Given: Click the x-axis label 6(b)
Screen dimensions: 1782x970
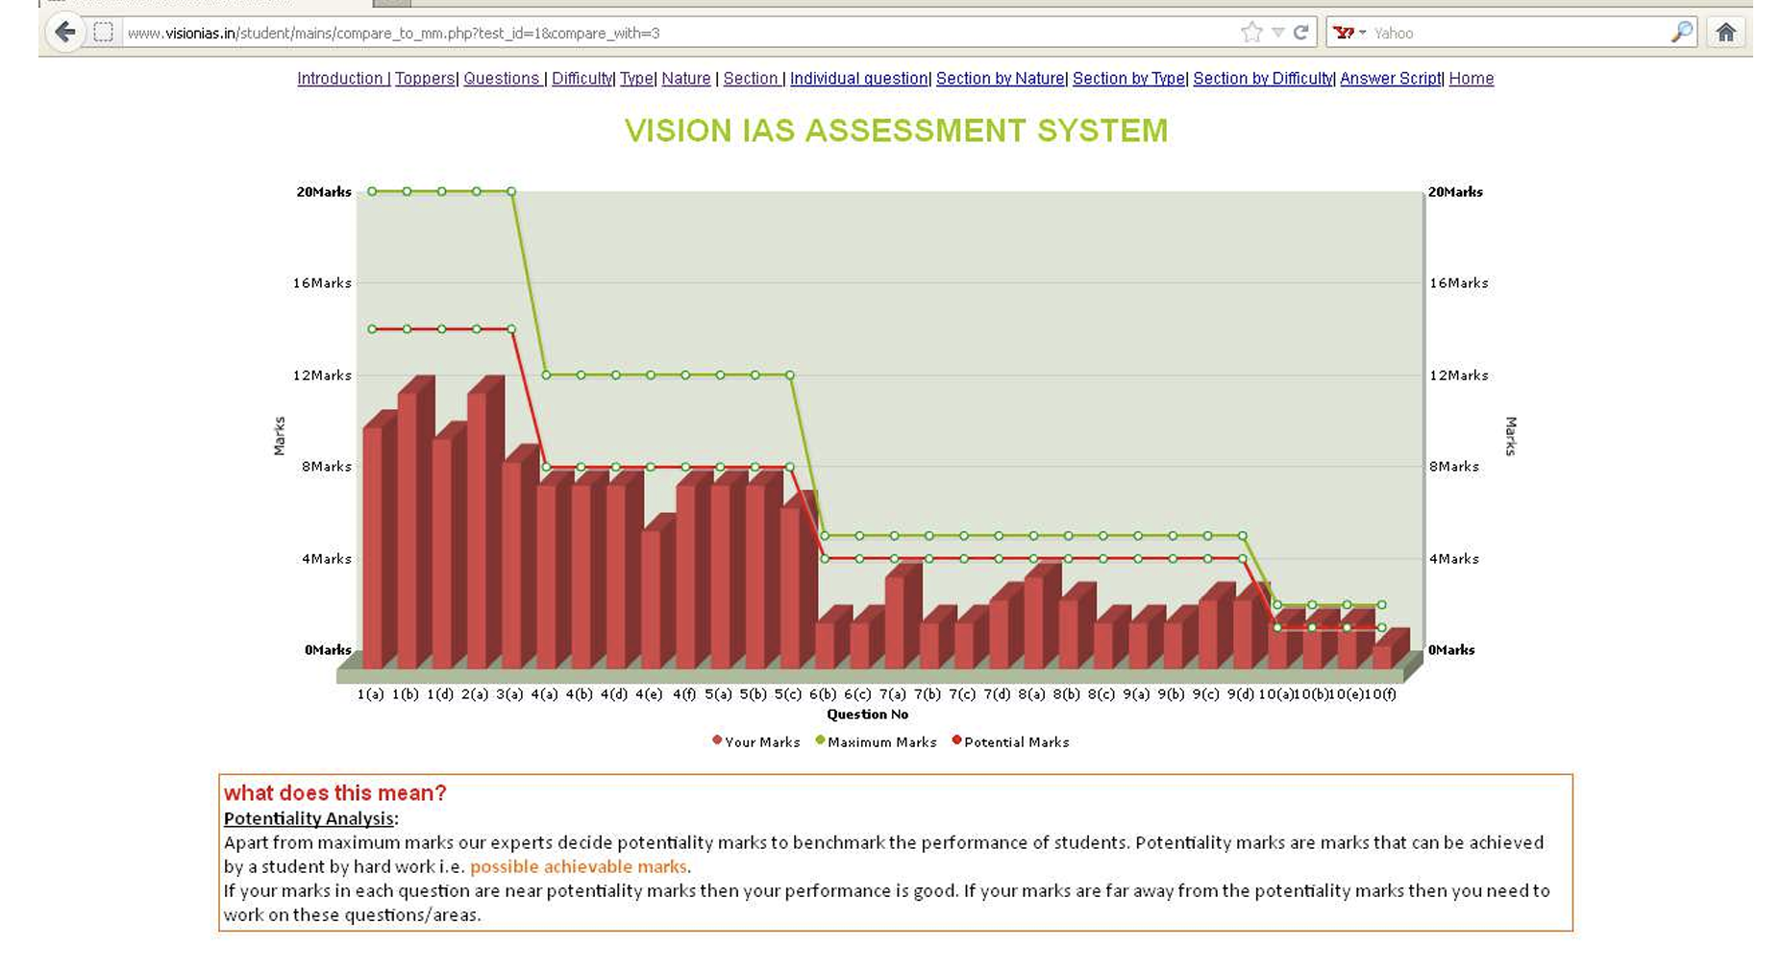Looking at the screenshot, I should (823, 694).
